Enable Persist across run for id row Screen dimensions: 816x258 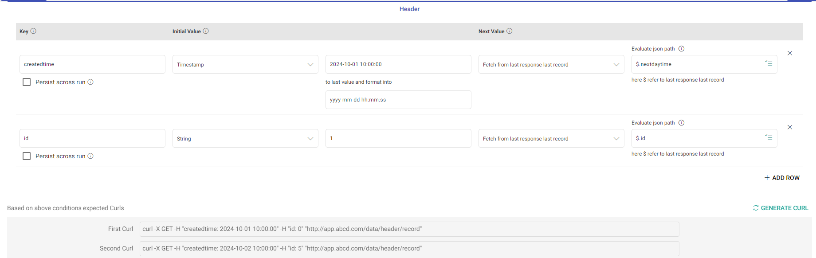tap(27, 156)
